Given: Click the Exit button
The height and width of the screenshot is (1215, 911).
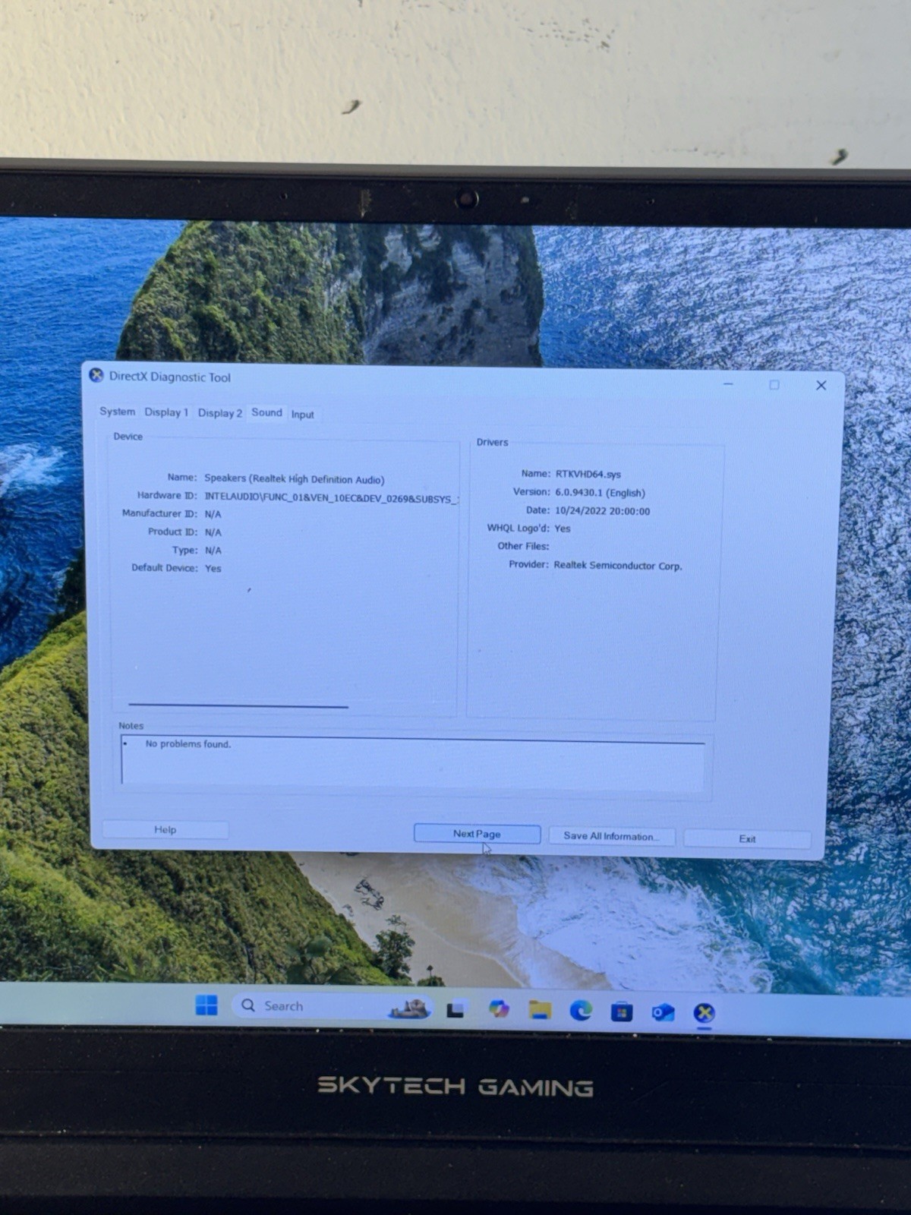Looking at the screenshot, I should click(x=747, y=839).
